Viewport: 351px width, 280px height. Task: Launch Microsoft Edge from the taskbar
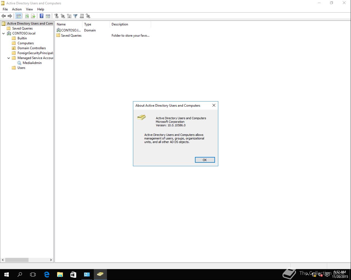[47, 274]
